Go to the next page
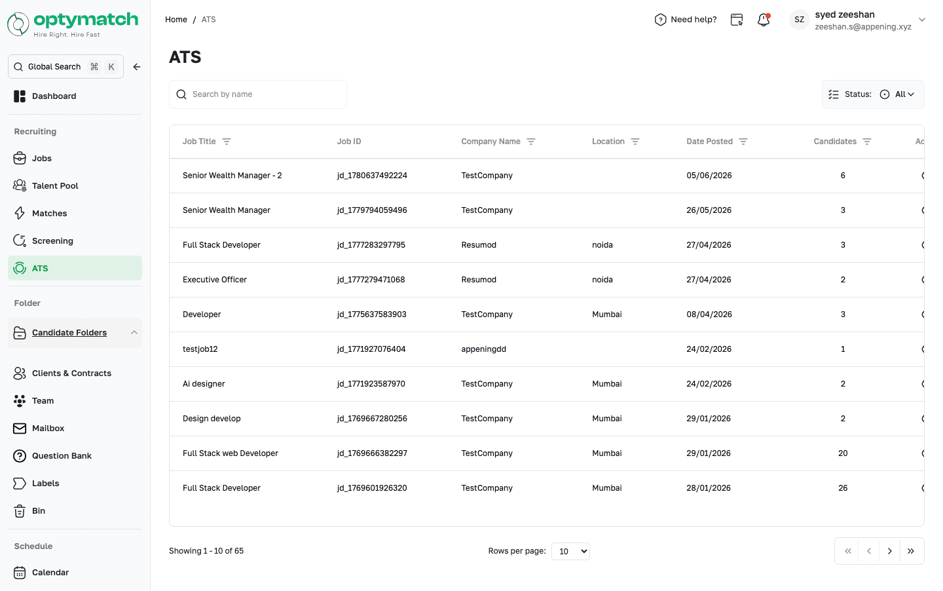Screen dimensions: 943x591 click(x=890, y=551)
